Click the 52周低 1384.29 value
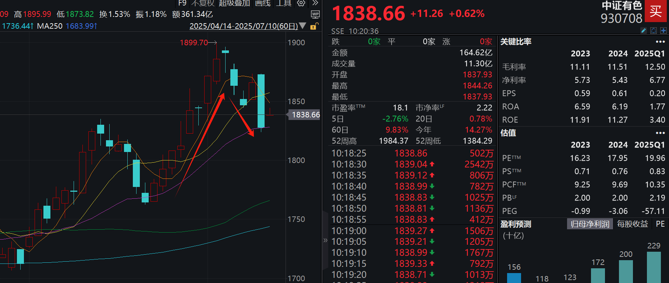The height and width of the screenshot is (283, 669). coord(477,141)
